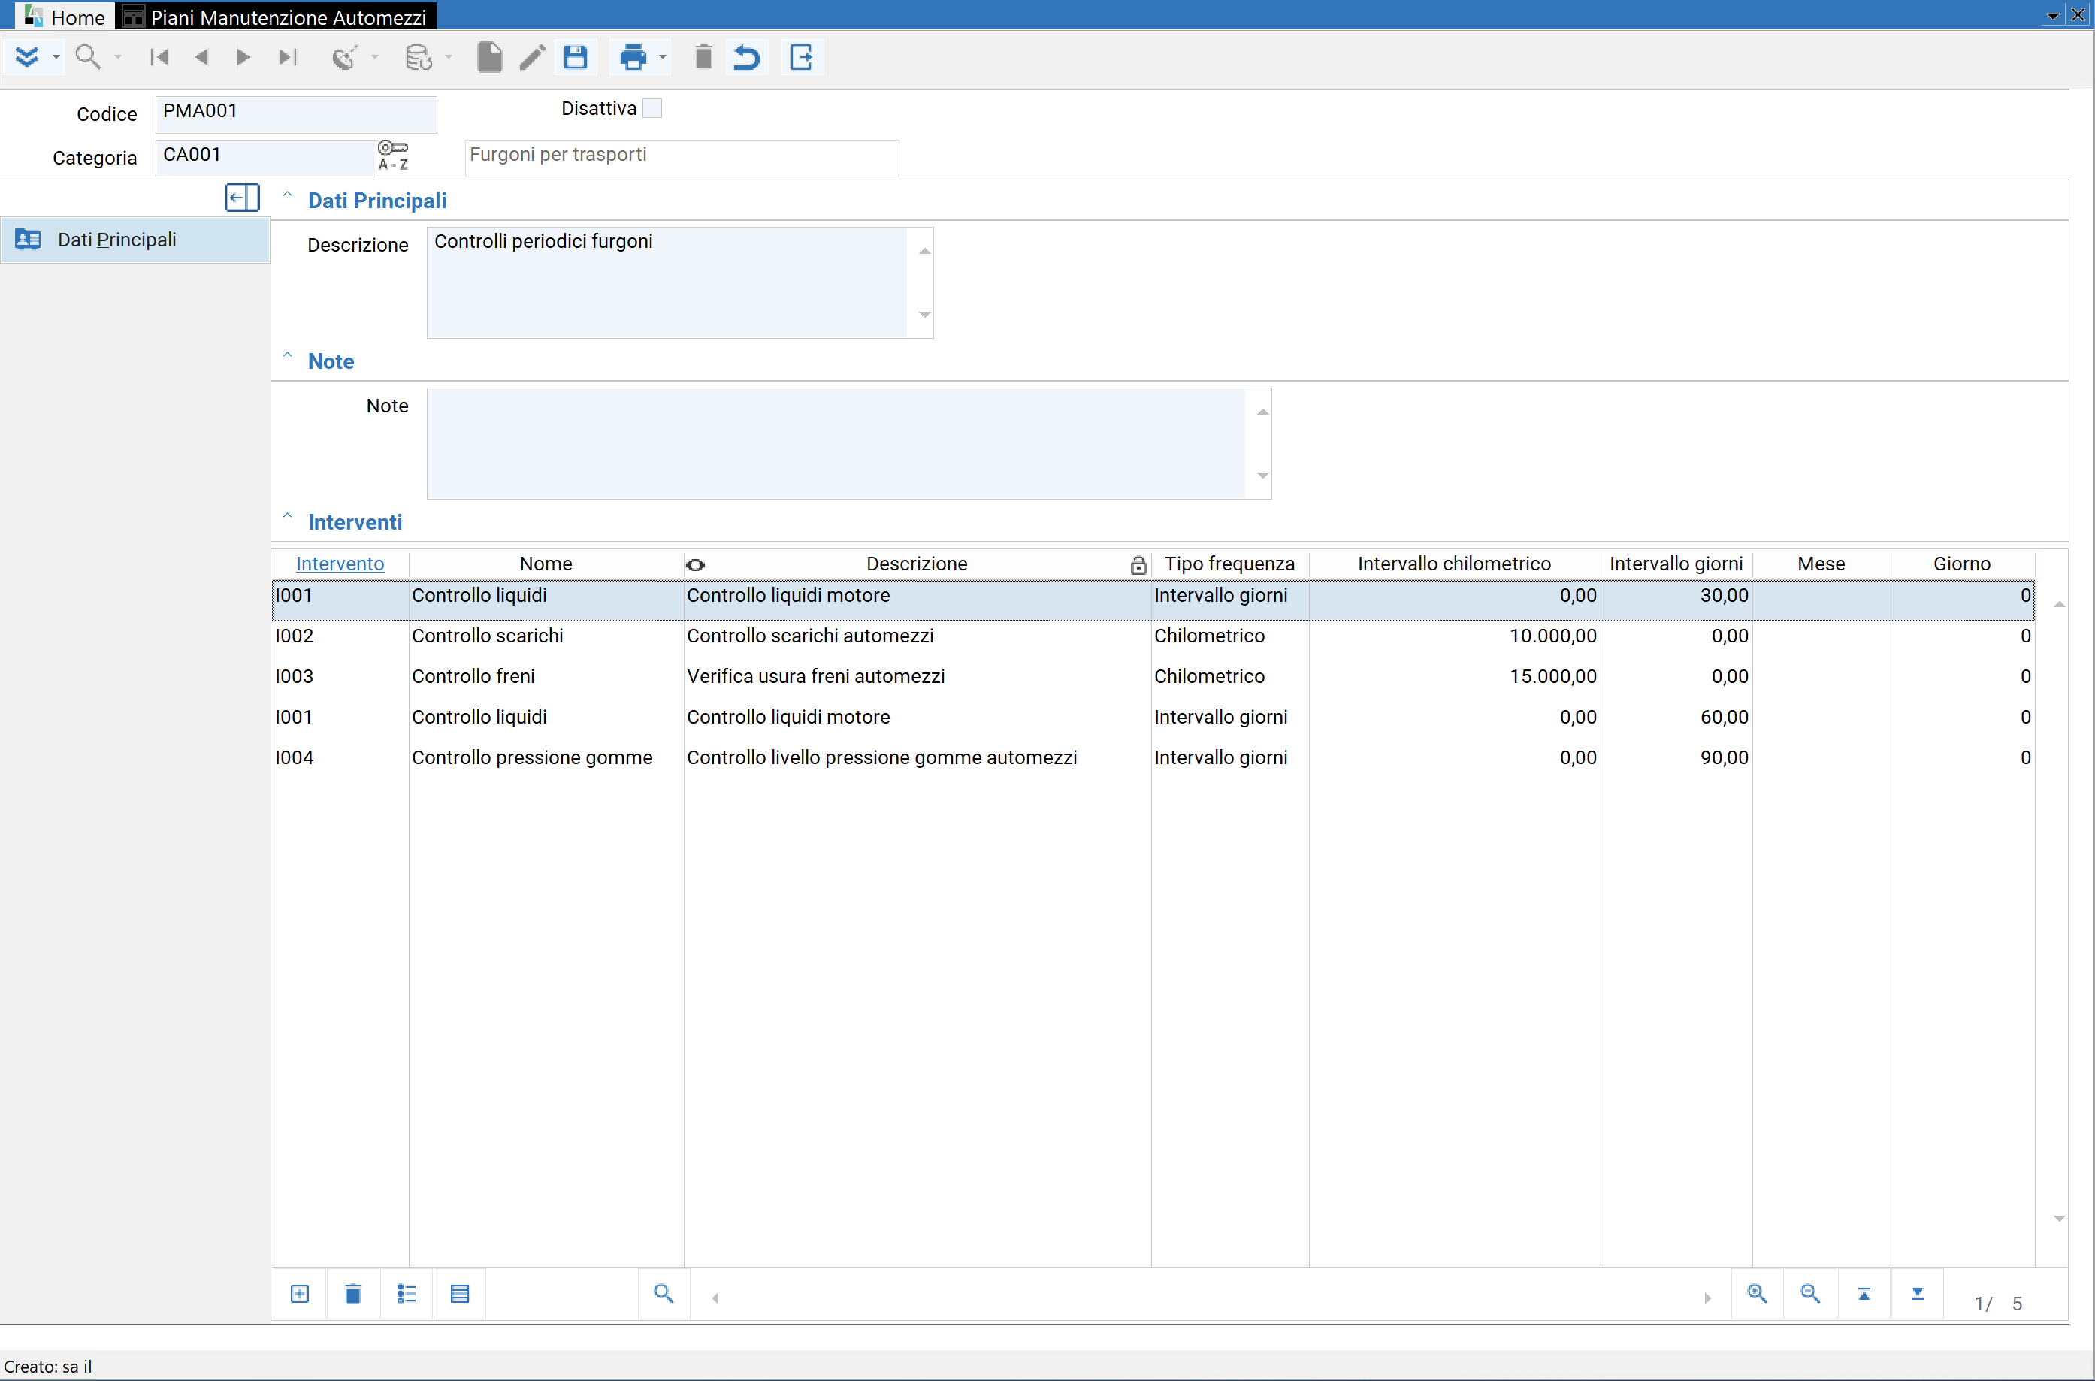Switch to the Home tab
This screenshot has width=2095, height=1381.
click(65, 16)
